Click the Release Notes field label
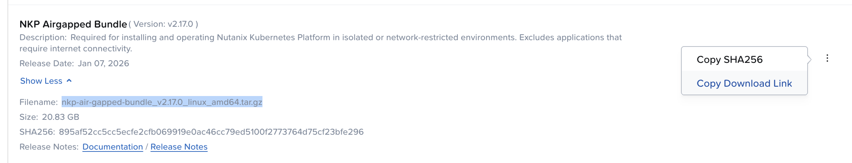This screenshot has width=852, height=163. coord(49,147)
